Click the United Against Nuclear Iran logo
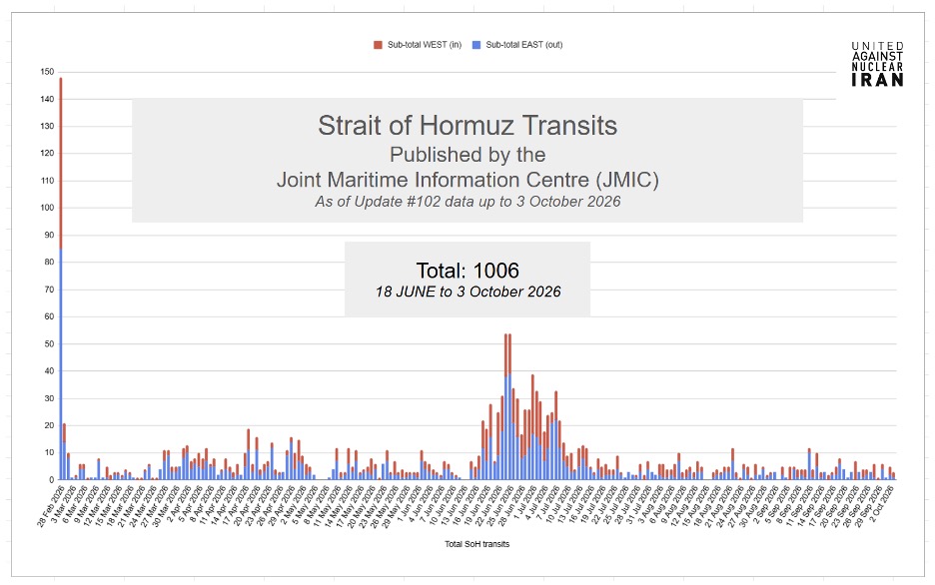The width and height of the screenshot is (935, 585). (x=877, y=64)
